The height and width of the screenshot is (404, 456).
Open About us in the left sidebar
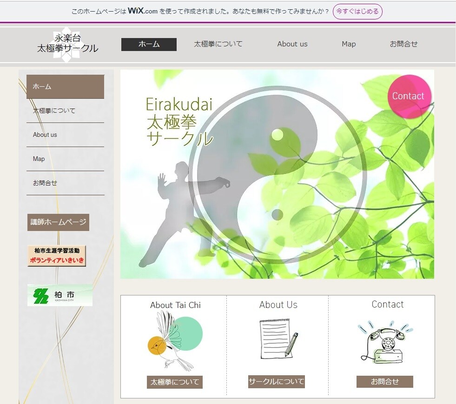click(x=65, y=135)
